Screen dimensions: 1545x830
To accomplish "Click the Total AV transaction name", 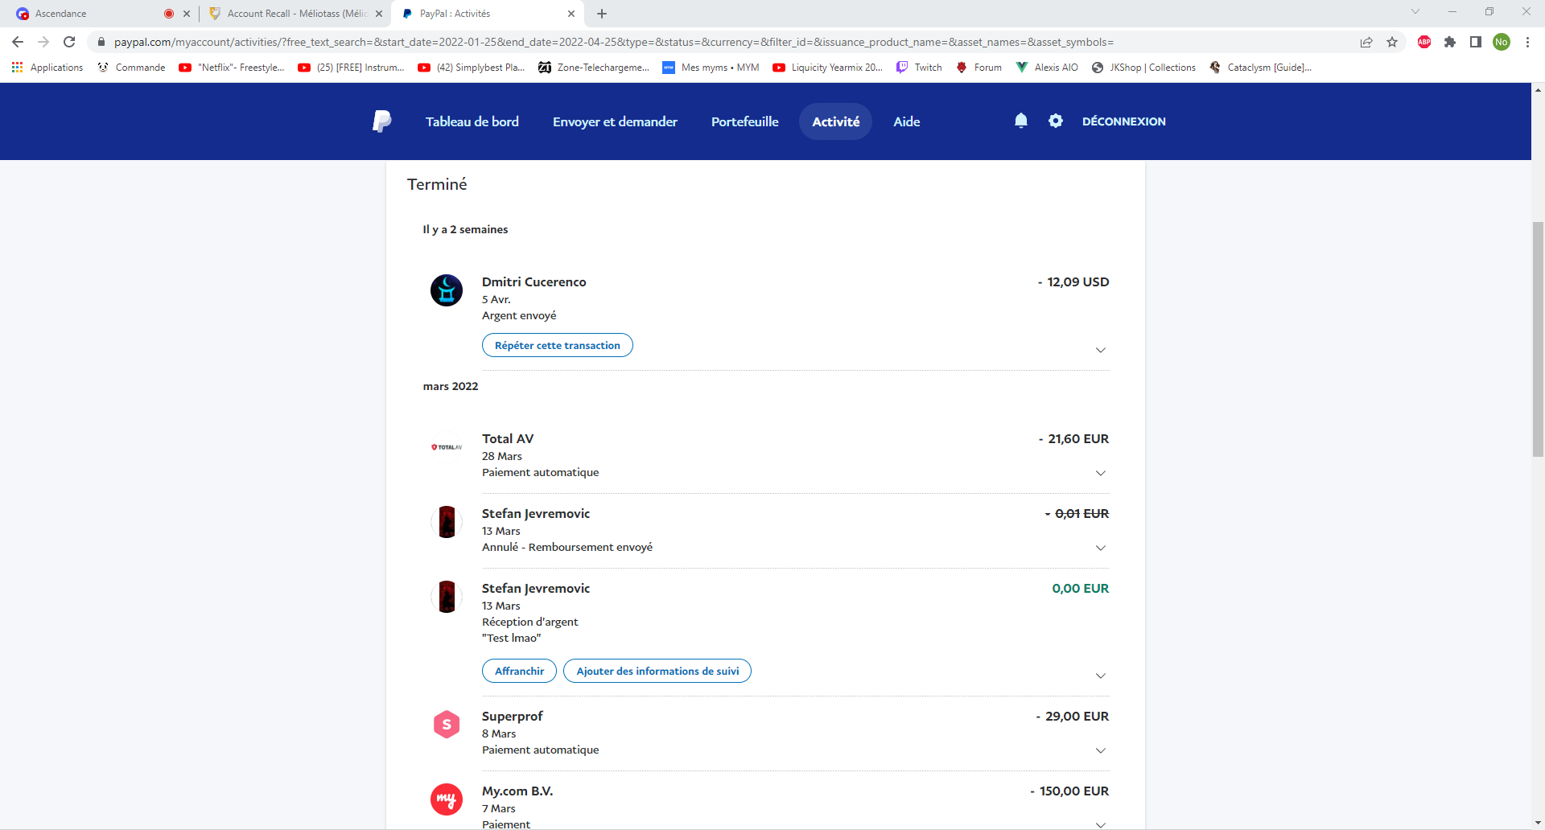I will pos(508,439).
